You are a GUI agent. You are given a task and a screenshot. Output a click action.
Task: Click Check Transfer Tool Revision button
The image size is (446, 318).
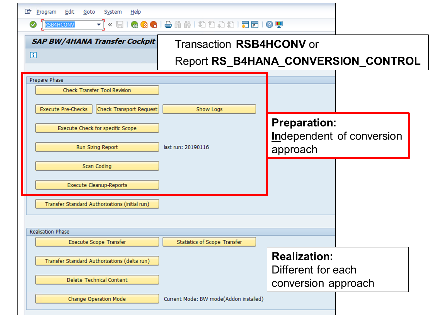click(x=97, y=90)
